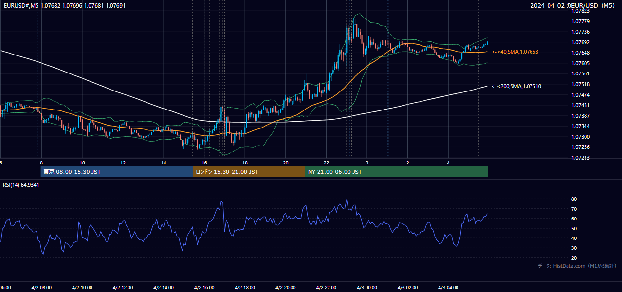
Task: Click hour tick 22 under price chart
Action: coord(326,163)
